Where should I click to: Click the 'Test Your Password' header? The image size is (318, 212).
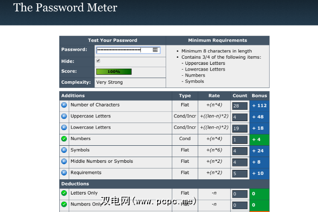click(x=112, y=40)
